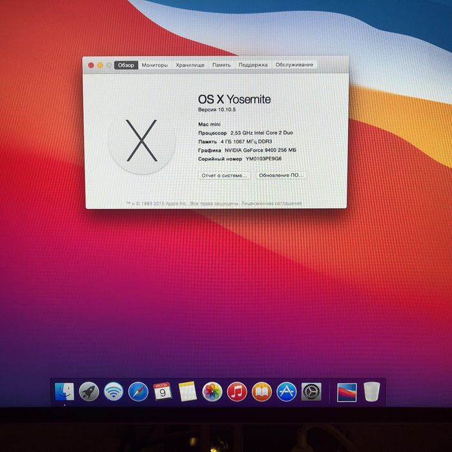Go to the Поддержка tab
Image resolution: width=452 pixels, height=452 pixels.
click(x=253, y=65)
